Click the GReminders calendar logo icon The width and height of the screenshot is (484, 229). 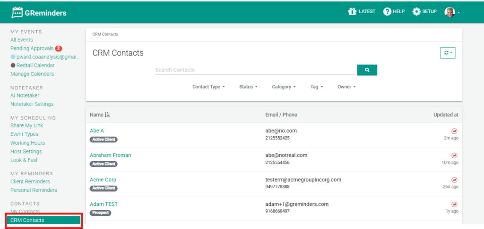pyautogui.click(x=17, y=12)
